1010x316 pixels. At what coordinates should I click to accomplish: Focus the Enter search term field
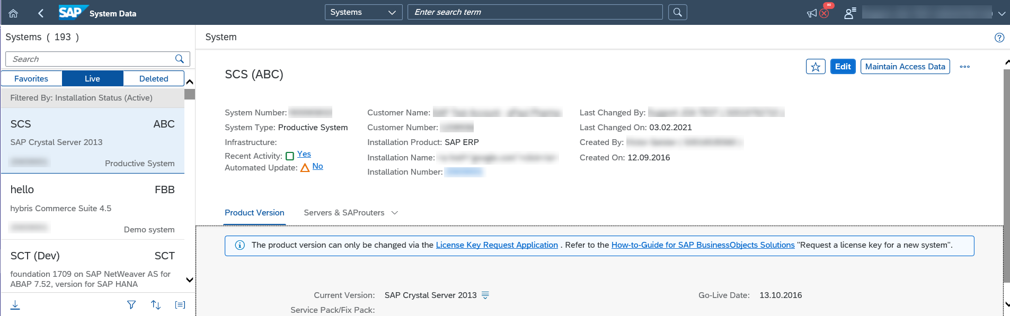point(535,12)
